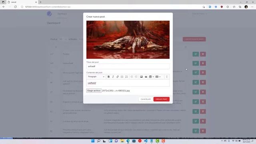The width and height of the screenshot is (256, 144).
Task: Apply numbered list in the editor toolbar
Action: tap(126, 77)
